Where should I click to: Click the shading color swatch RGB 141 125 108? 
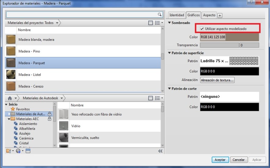[x=229, y=37]
